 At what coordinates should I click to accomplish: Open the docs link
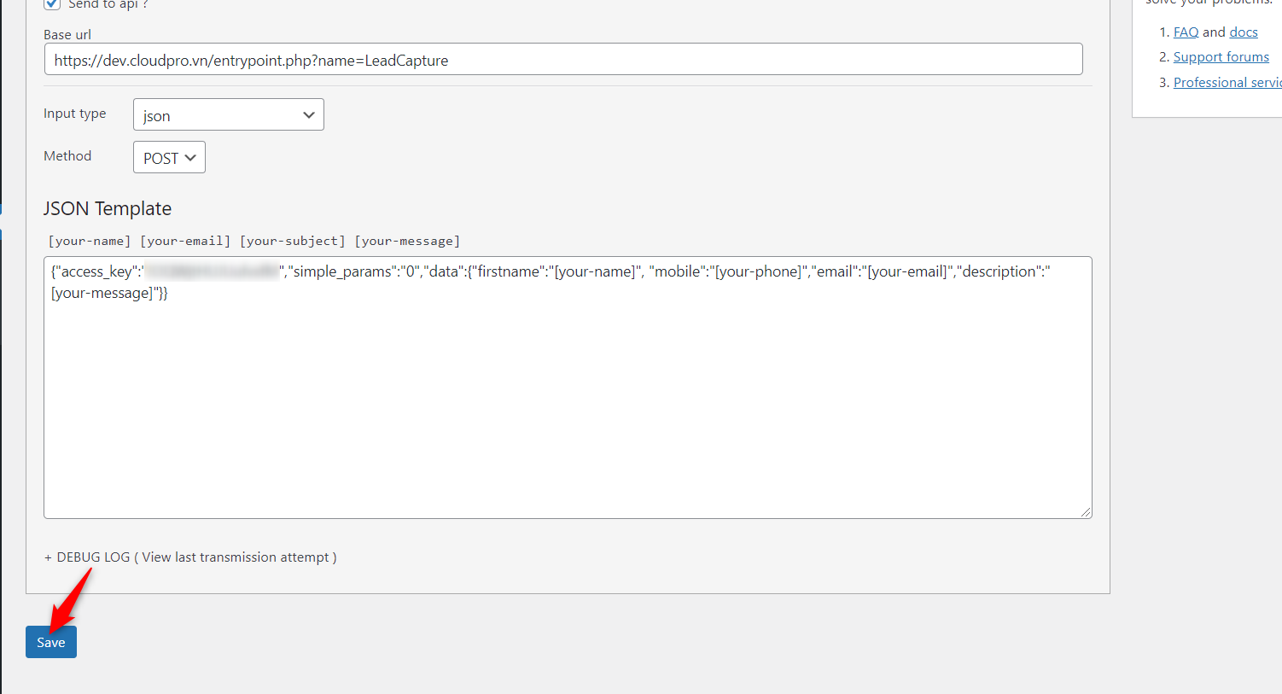1244,32
